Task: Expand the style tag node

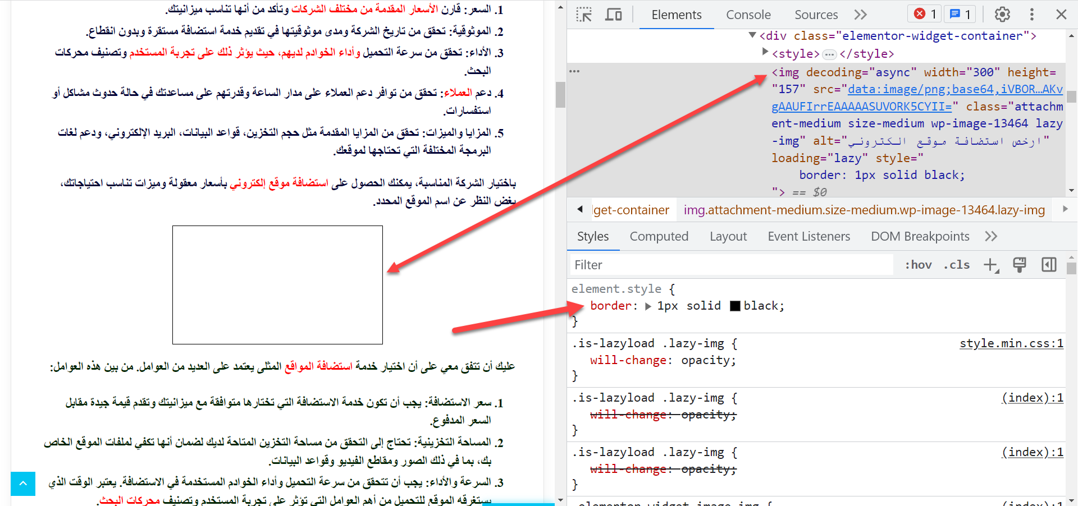Action: coord(765,52)
